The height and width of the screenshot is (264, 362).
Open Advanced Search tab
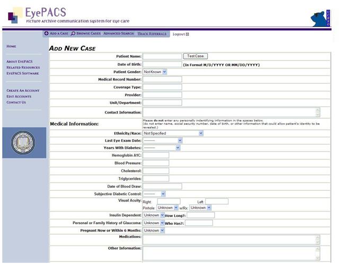118,33
